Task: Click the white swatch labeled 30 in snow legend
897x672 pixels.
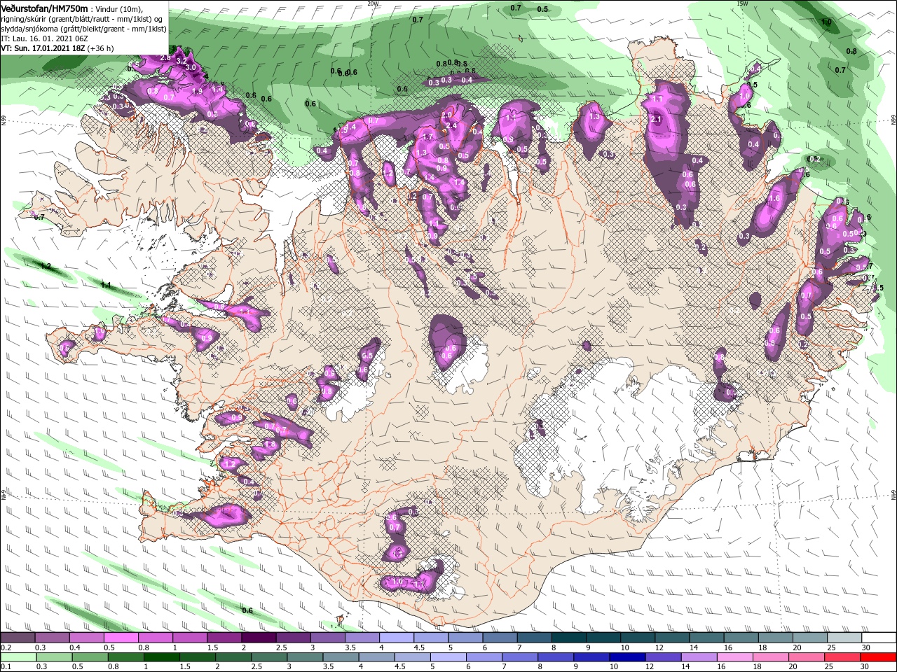Action: (878, 638)
